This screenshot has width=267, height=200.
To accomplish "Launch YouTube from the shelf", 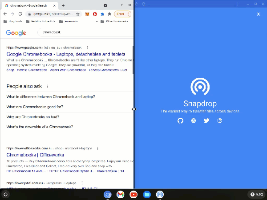I will [133, 195].
